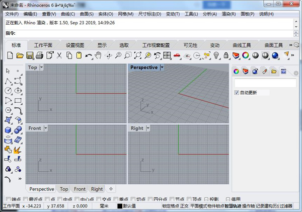Click the 正交 status bar button
This screenshot has height=212, width=302.
[x=184, y=206]
